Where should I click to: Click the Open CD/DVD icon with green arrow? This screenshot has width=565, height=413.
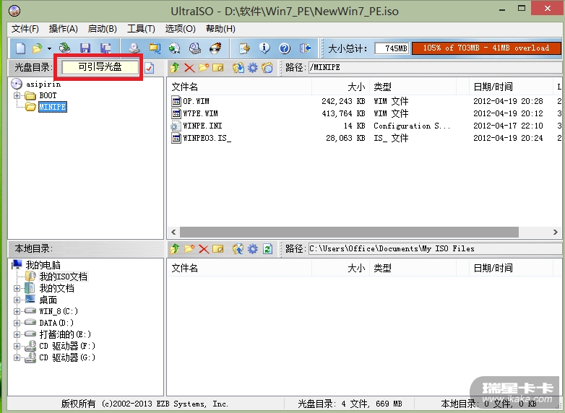tap(65, 48)
